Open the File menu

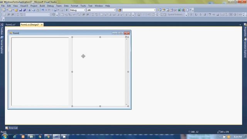(x=3, y=6)
